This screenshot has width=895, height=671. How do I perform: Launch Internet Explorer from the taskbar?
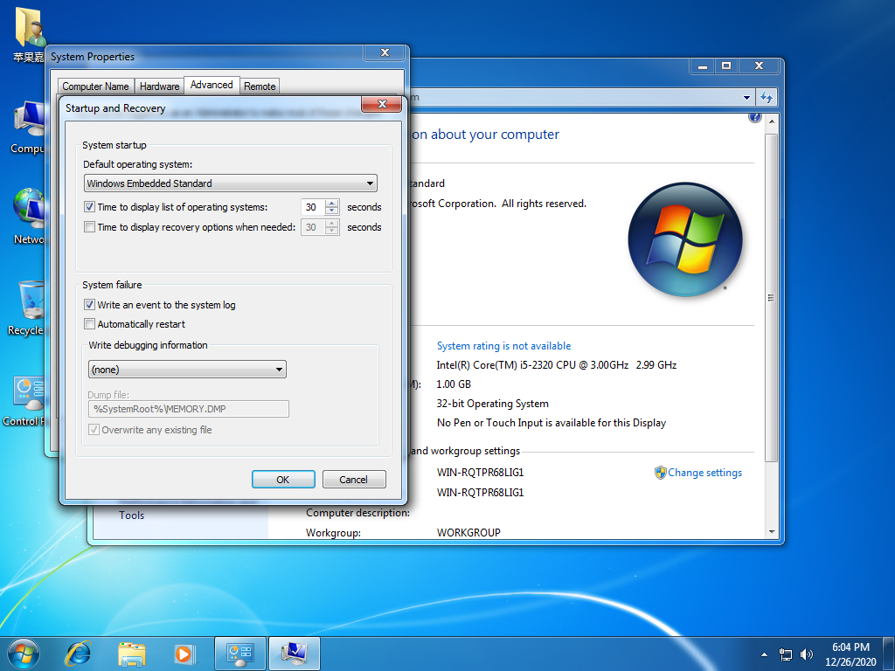click(78, 653)
